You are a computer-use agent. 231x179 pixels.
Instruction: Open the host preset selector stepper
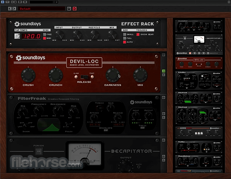click(x=54, y=2)
